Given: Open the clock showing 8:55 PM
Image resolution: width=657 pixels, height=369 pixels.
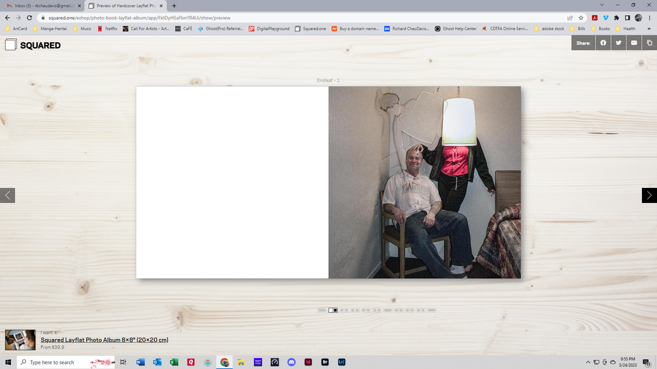Looking at the screenshot, I should point(628,362).
